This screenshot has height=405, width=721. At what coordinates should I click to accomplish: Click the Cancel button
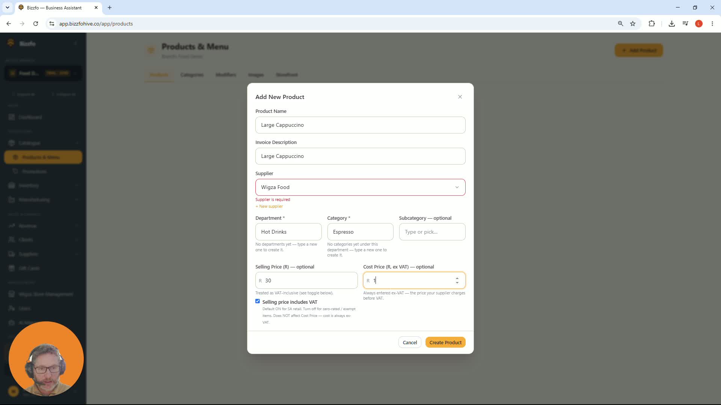pos(410,342)
